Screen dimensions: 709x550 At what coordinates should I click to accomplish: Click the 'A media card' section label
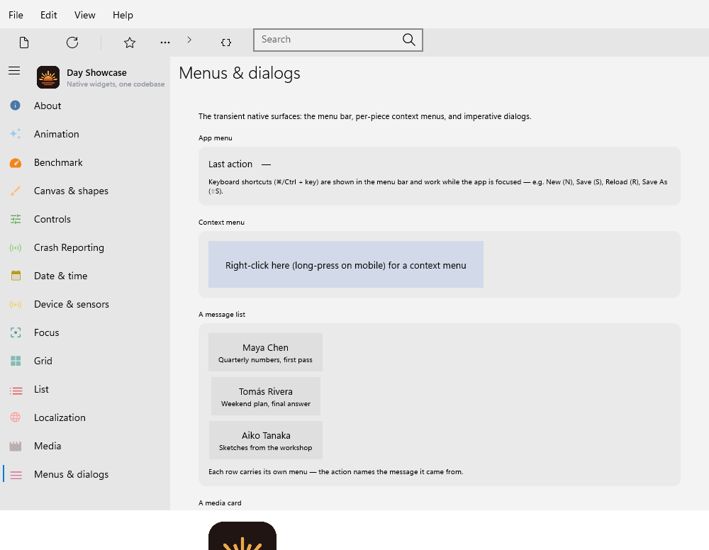coord(220,503)
